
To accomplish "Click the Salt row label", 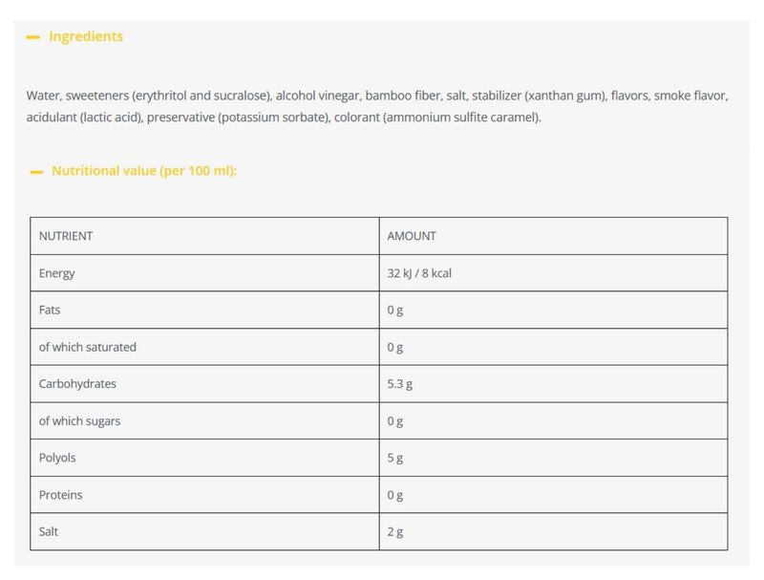I will pos(49,531).
